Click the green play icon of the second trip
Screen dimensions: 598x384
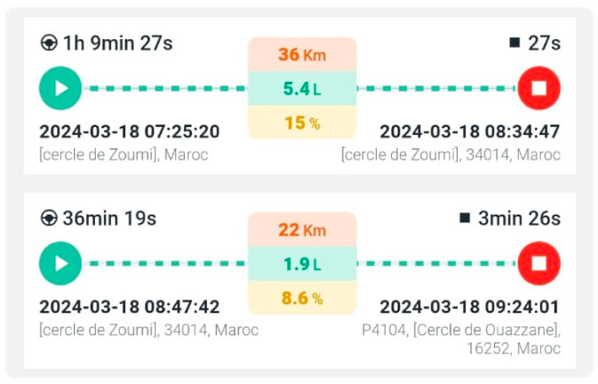coord(60,263)
